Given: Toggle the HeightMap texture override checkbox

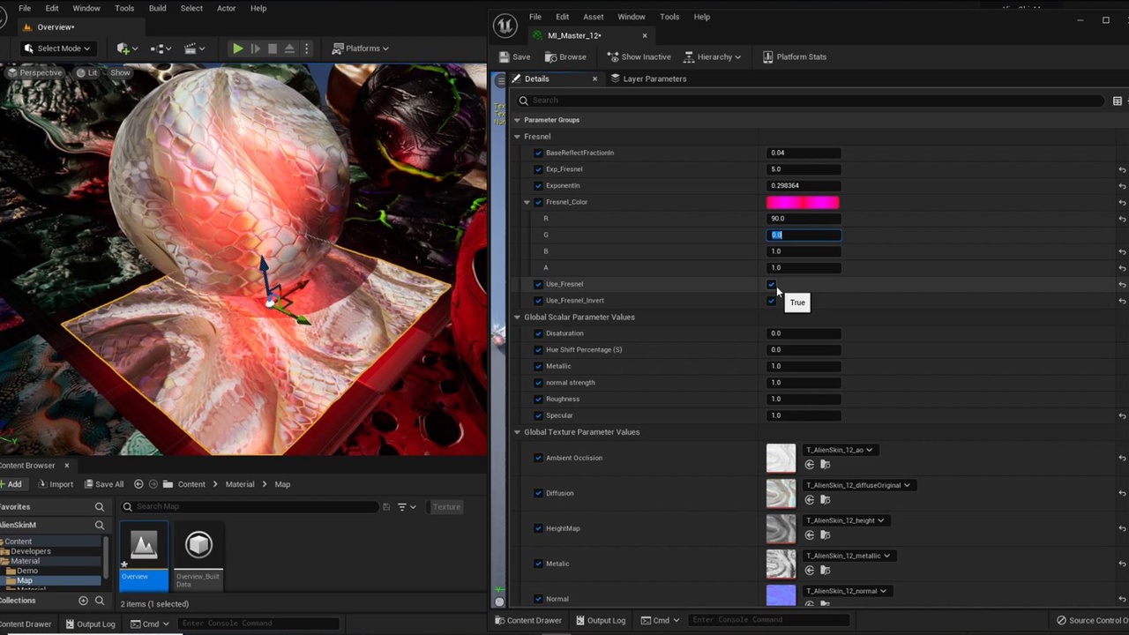Looking at the screenshot, I should 538,528.
